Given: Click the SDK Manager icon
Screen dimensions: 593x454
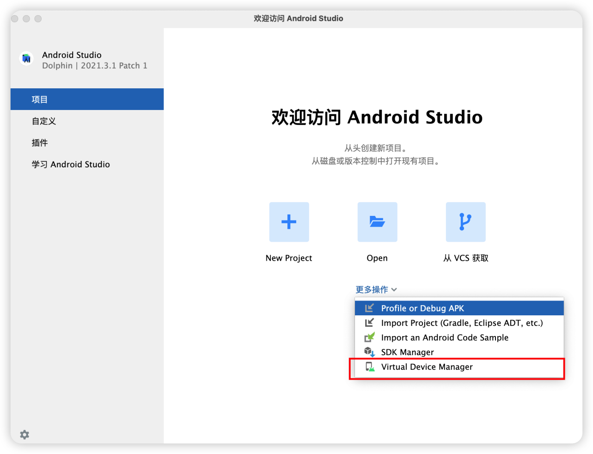Looking at the screenshot, I should coord(369,352).
